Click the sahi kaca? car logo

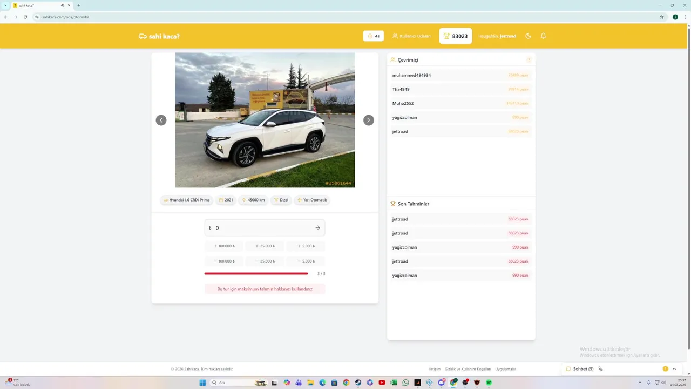coord(159,36)
